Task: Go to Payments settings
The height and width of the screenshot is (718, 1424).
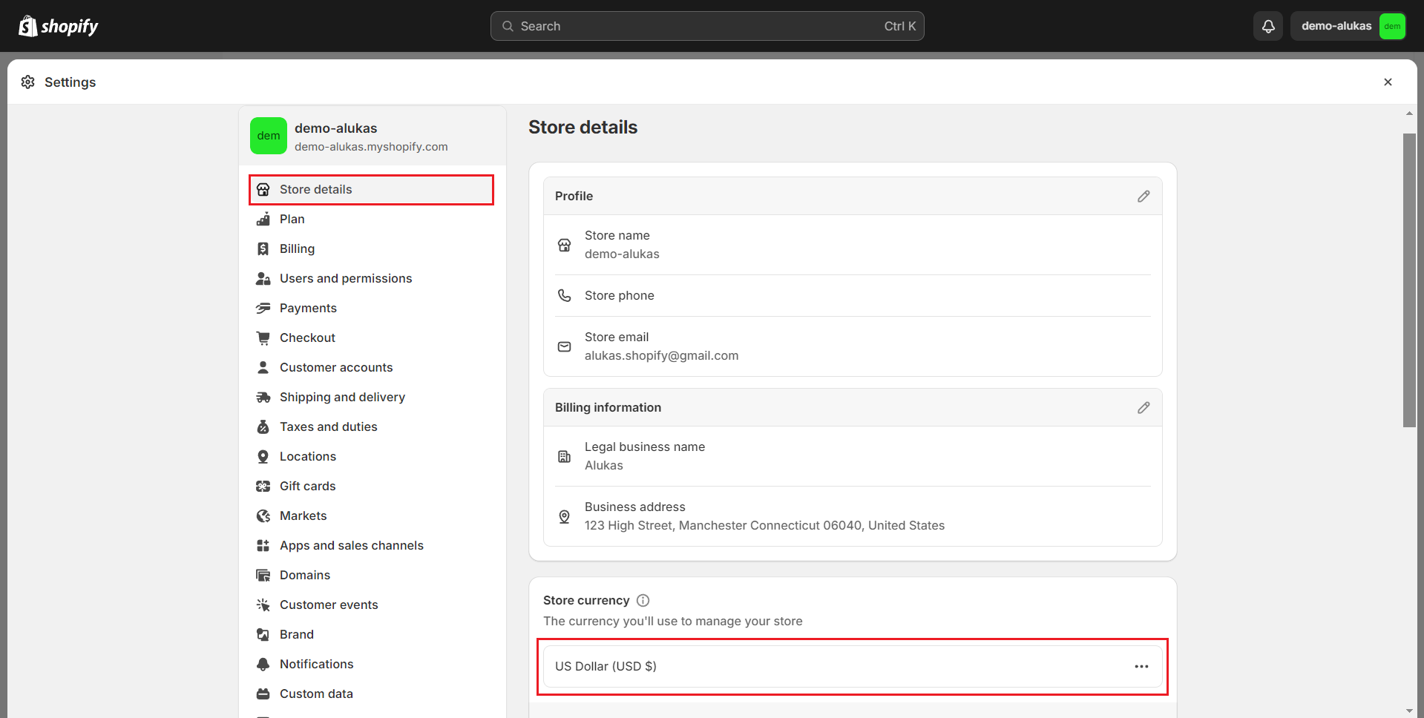Action: (308, 308)
